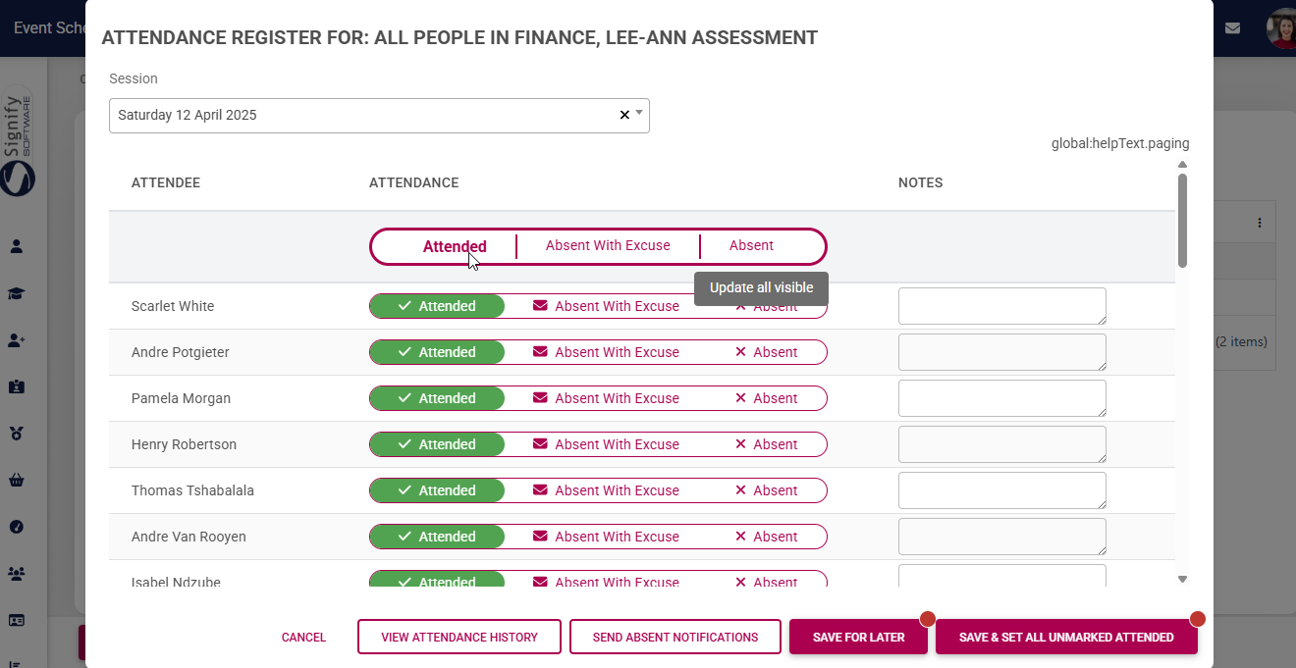Click View Attendance History button

(459, 637)
